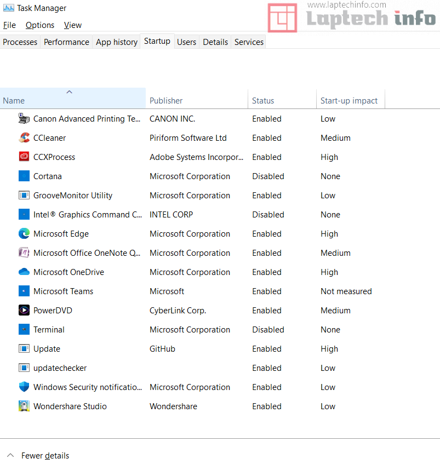Select the CCleaner app icon
Image resolution: width=440 pixels, height=470 pixels.
click(x=24, y=138)
